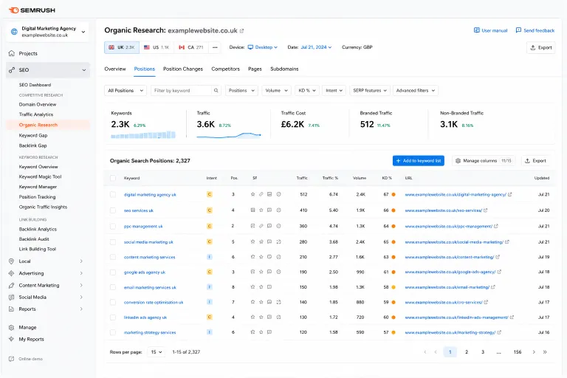
Task: Open the Date Jul 21, 2024 dropdown
Action: click(316, 47)
